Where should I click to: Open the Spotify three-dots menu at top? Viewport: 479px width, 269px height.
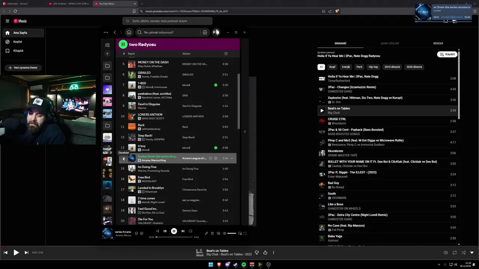[106, 33]
